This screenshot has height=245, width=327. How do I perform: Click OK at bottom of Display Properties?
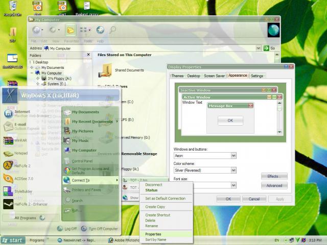[x=228, y=199]
